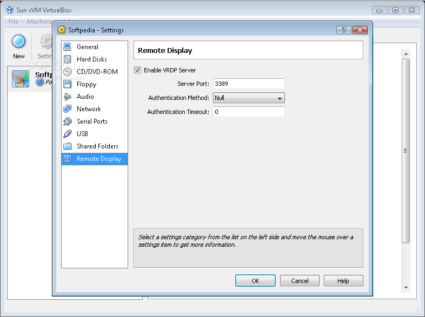Click the main window vertical scrollbar thumb
The width and height of the screenshot is (425, 317).
tap(406, 151)
